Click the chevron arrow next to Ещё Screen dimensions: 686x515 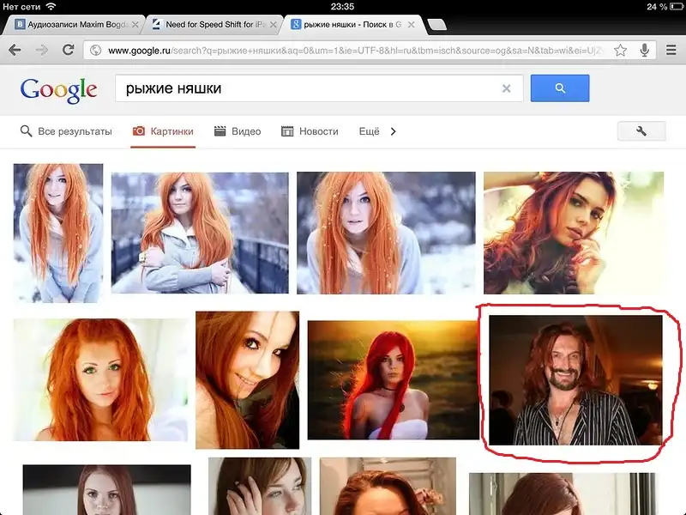coord(394,131)
